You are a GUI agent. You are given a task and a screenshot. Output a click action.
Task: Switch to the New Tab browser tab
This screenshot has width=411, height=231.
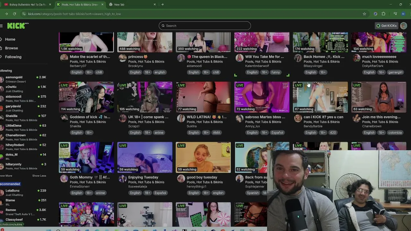(x=132, y=4)
